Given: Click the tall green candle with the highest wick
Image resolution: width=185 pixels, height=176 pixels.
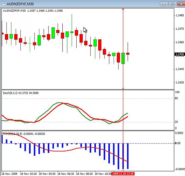Looking at the screenshot, I should point(72,32).
